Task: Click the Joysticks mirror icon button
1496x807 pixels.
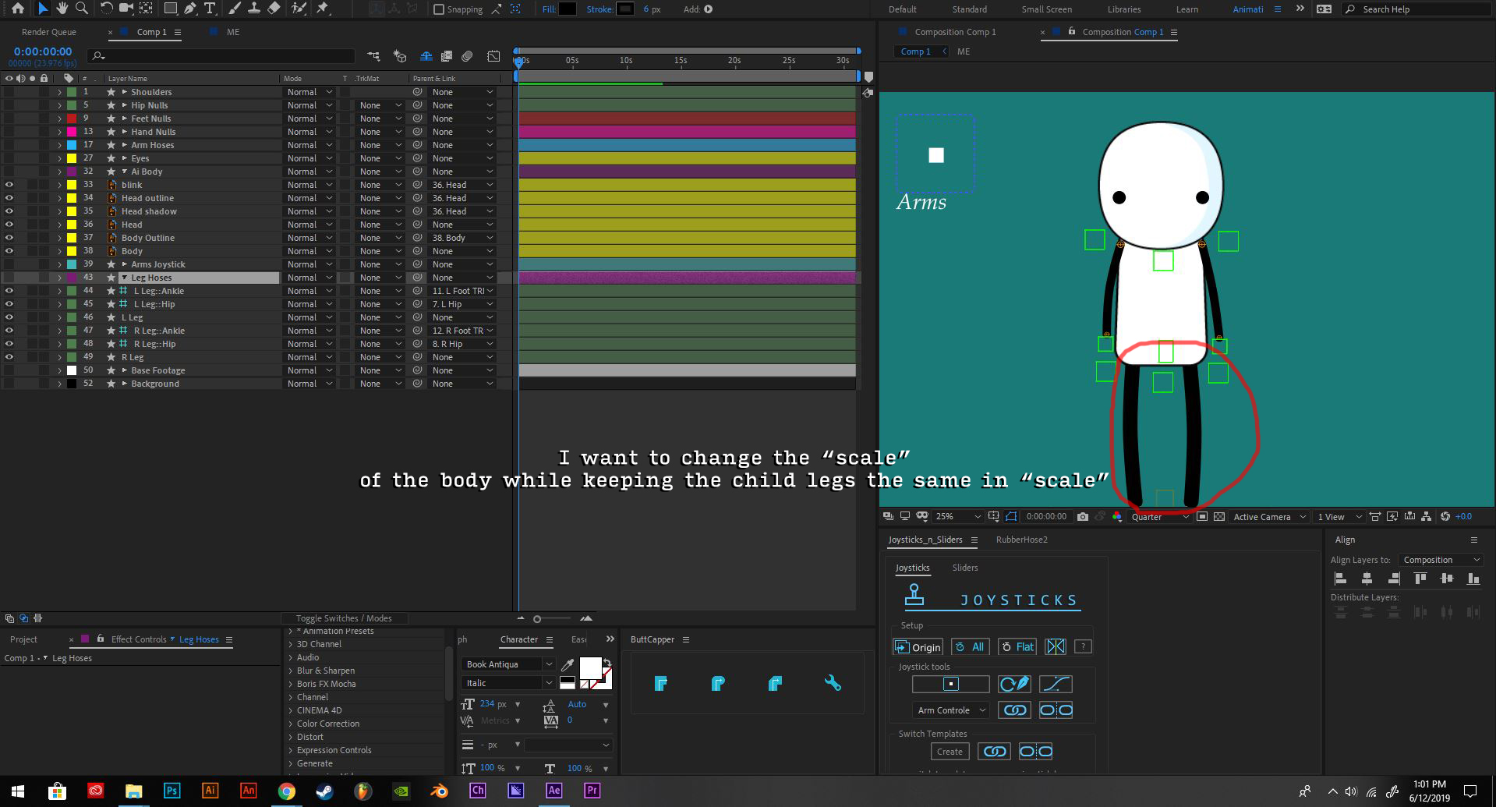Action: [x=1055, y=646]
